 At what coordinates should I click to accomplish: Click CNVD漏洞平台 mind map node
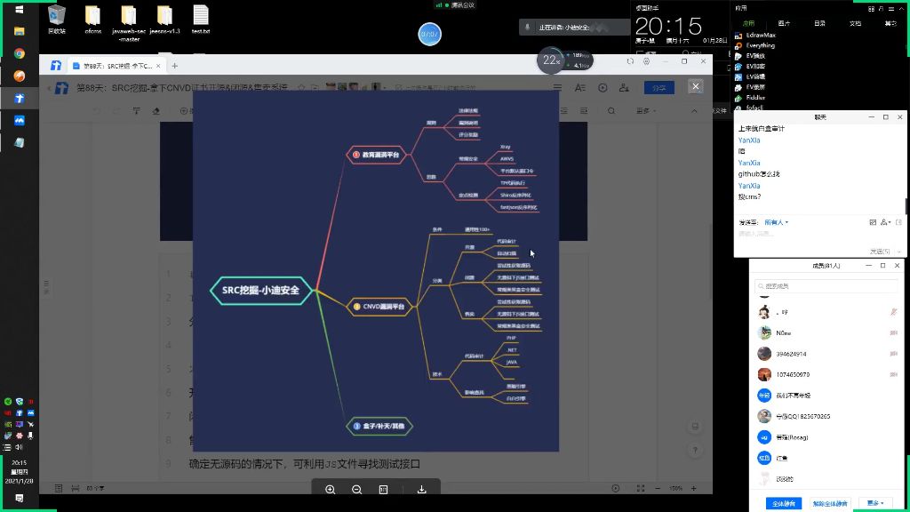pyautogui.click(x=379, y=307)
